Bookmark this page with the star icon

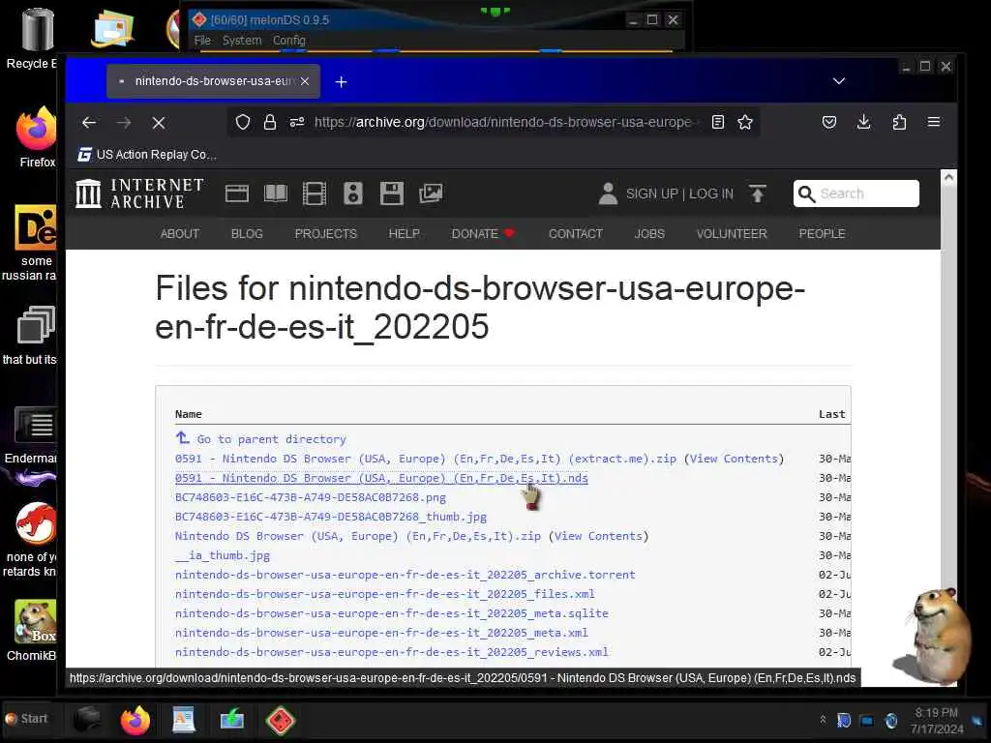[745, 122]
